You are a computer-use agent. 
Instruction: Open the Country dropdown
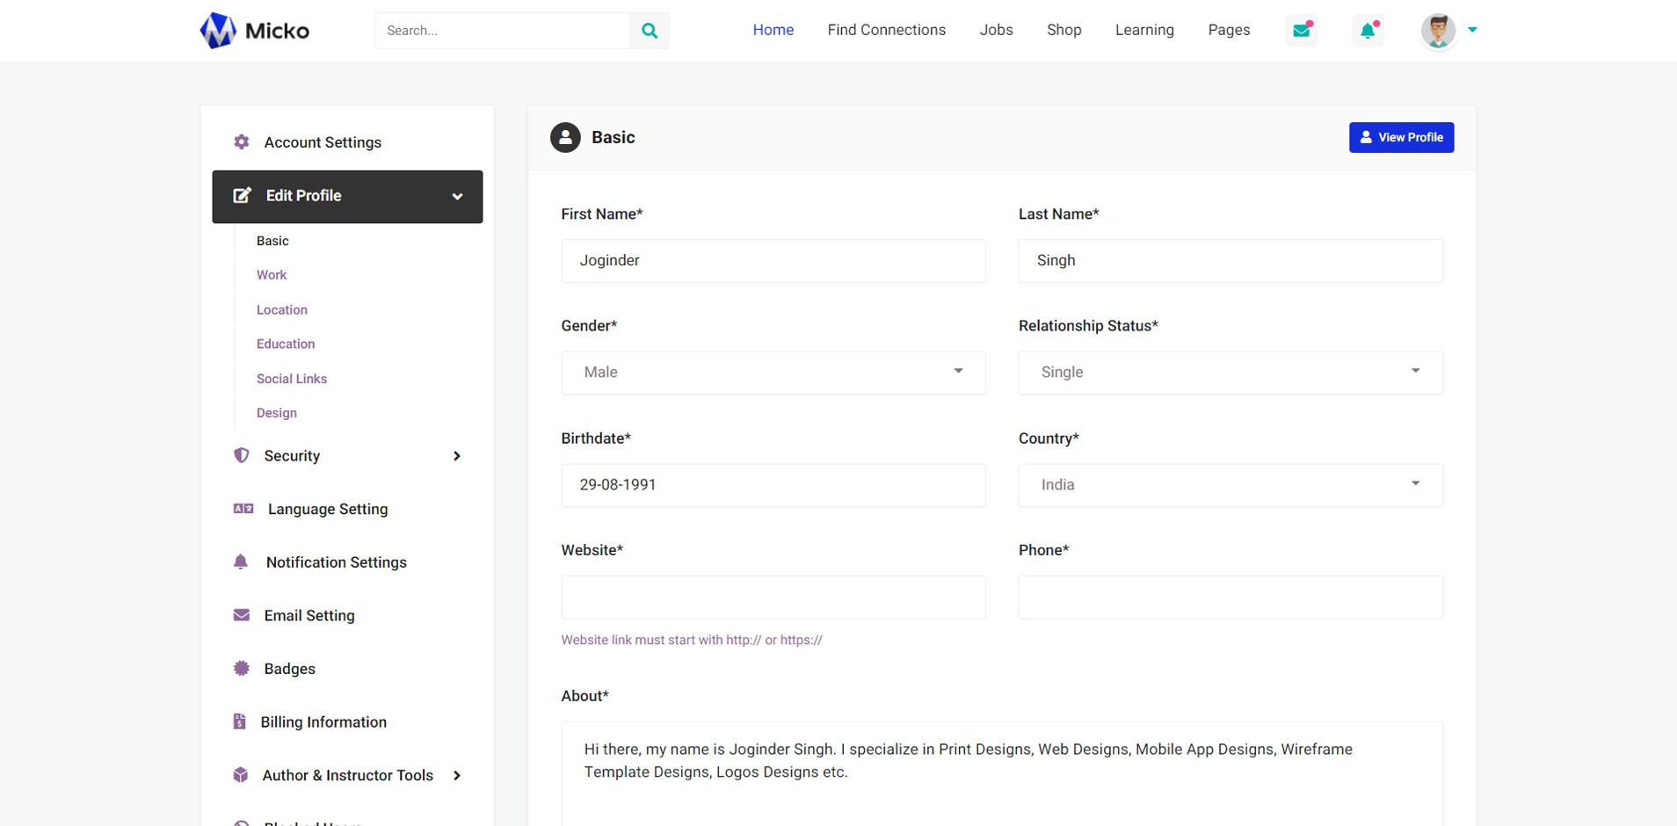(1230, 485)
